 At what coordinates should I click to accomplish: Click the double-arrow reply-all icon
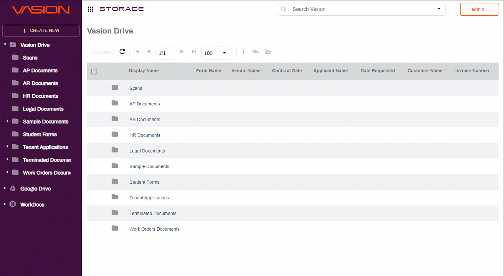pos(256,52)
